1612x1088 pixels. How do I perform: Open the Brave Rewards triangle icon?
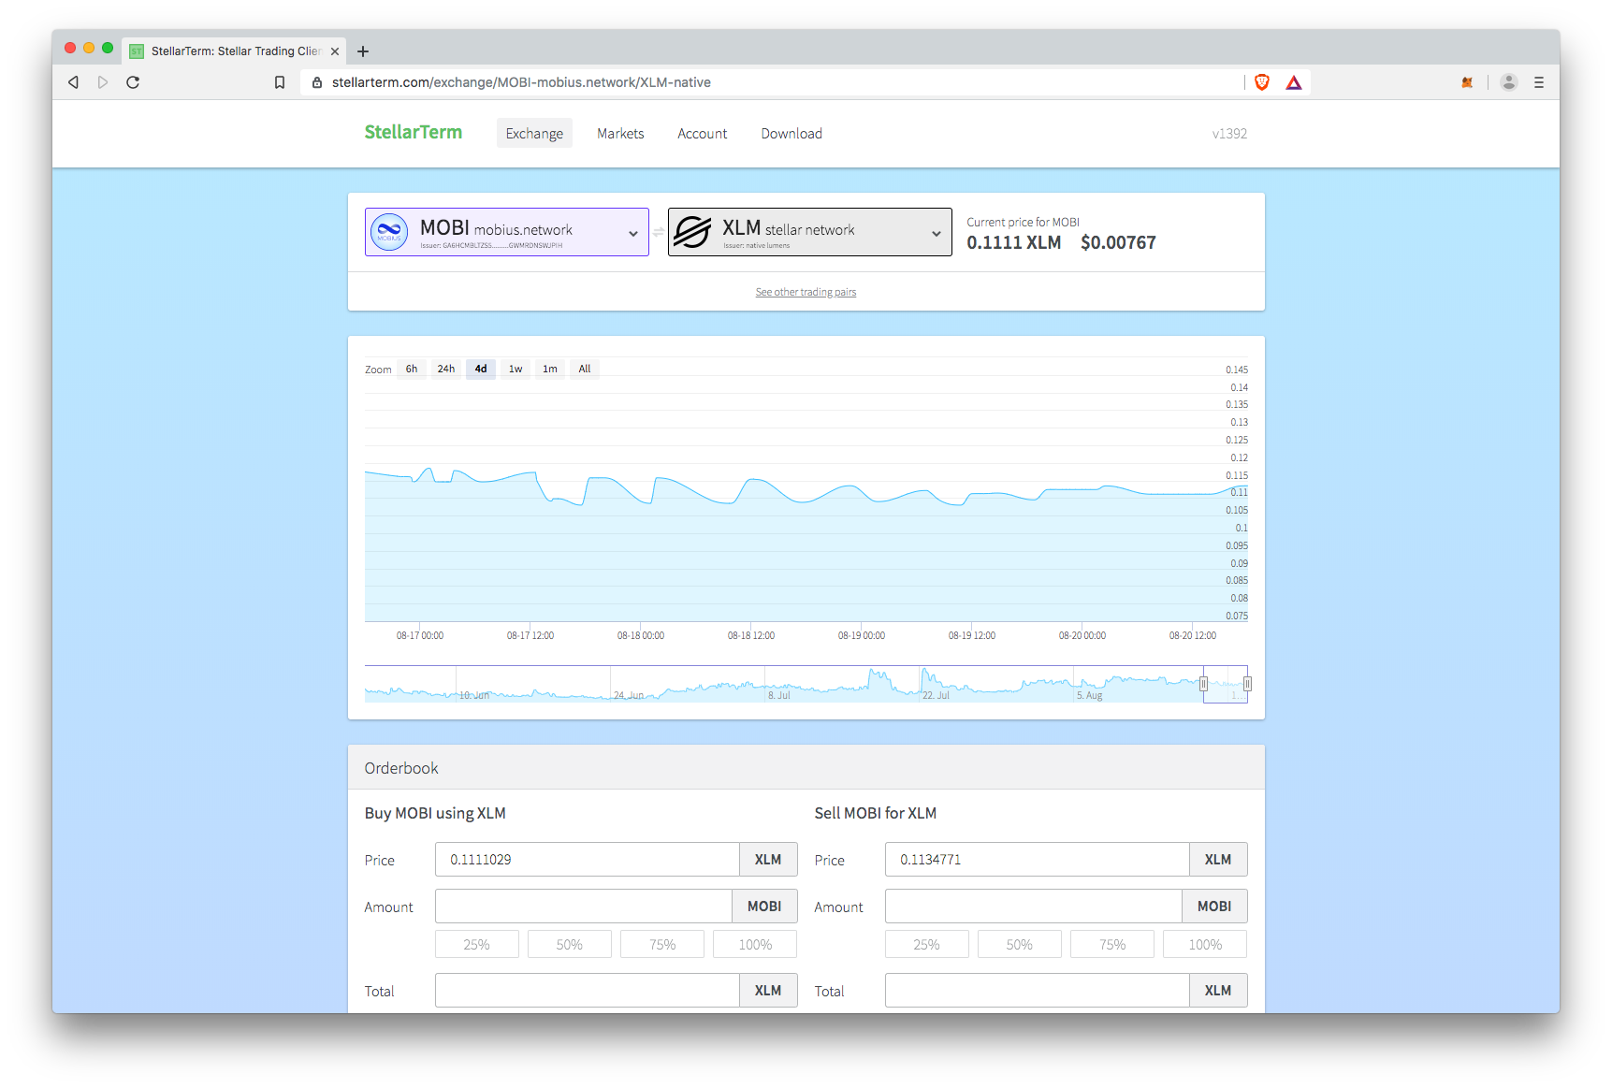click(x=1294, y=82)
